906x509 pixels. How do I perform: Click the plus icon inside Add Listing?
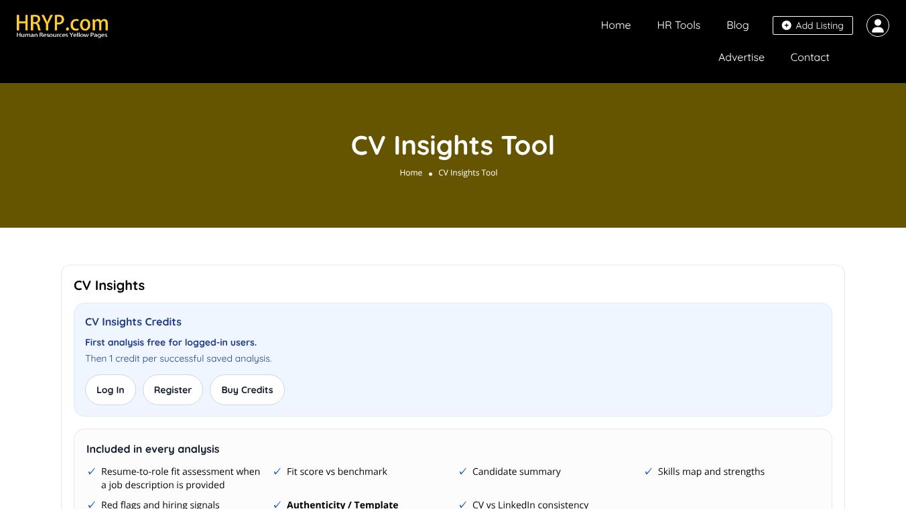787,25
